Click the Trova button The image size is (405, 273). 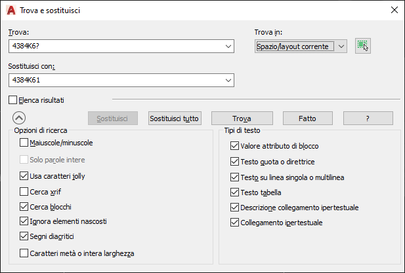pos(242,118)
